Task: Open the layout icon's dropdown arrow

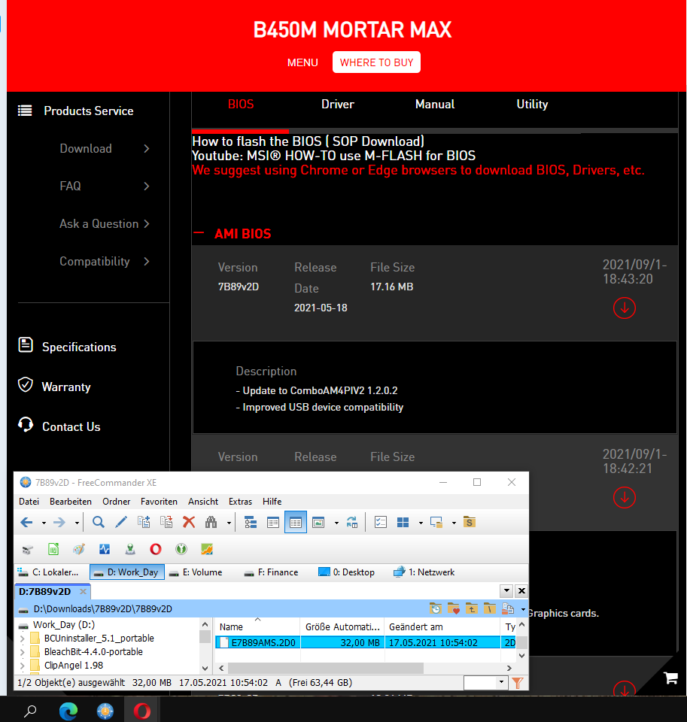Action: pyautogui.click(x=421, y=523)
